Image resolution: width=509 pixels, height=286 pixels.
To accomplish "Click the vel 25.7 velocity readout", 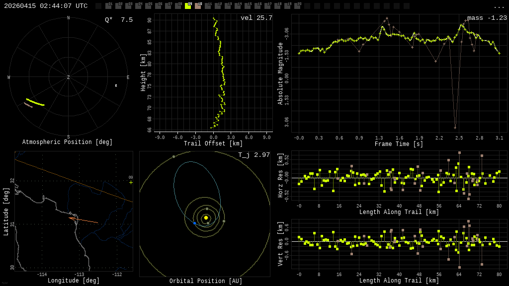I will pos(256,18).
